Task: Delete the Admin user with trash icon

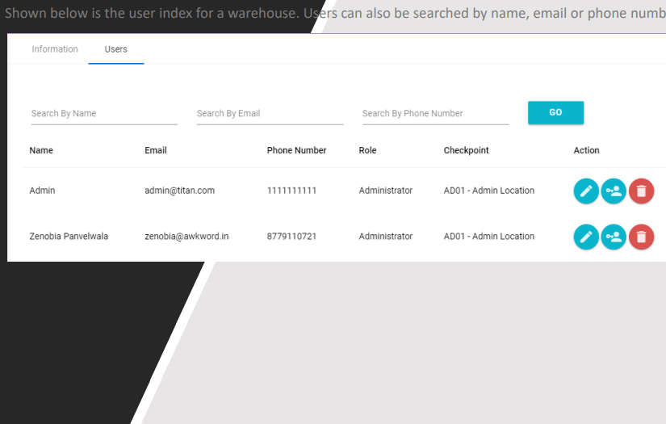Action: [x=641, y=191]
